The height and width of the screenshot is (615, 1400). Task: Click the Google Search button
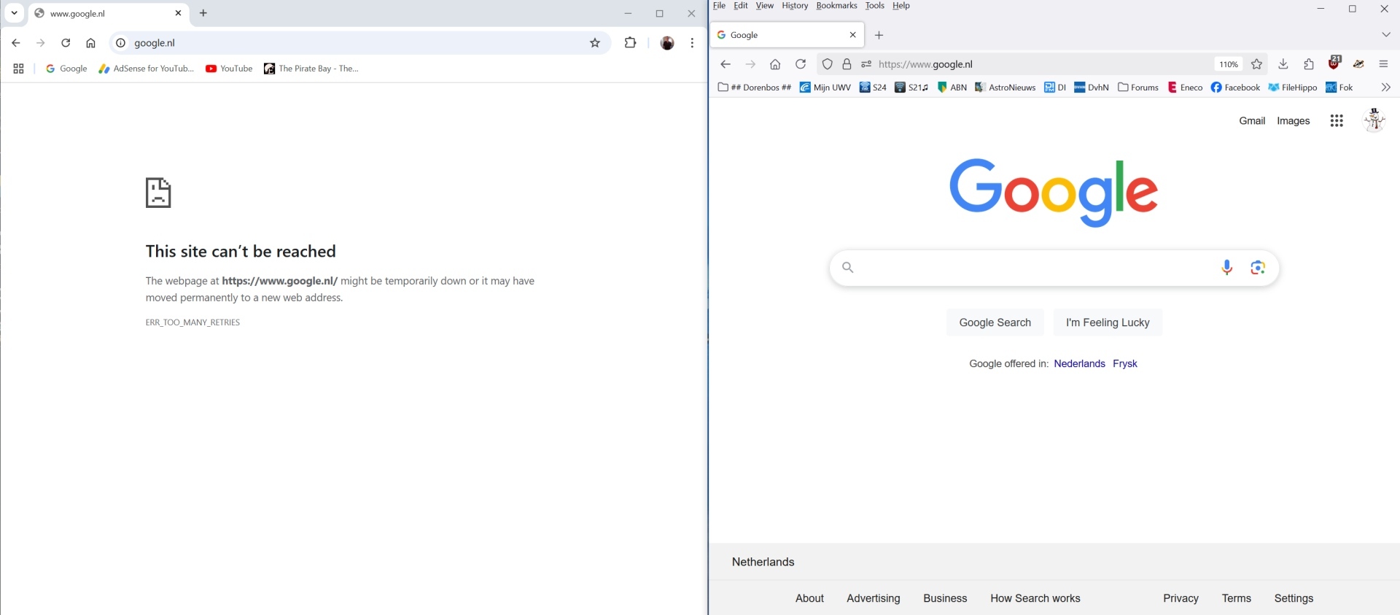point(995,322)
